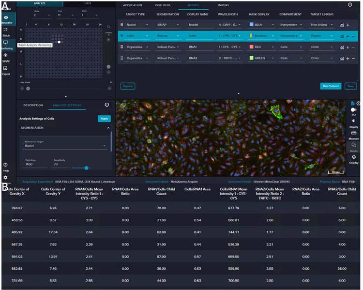
Task: Adjust the Sensitivity slider handle
Action: click(87, 168)
